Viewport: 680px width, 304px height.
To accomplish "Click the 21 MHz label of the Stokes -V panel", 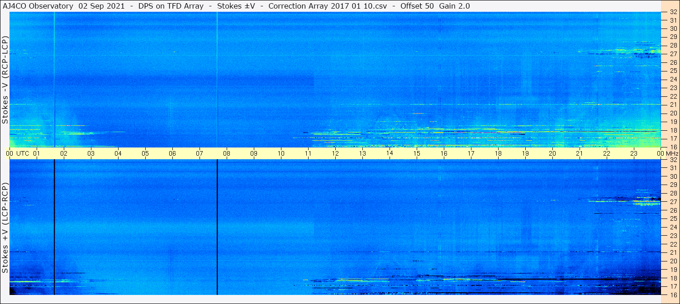I will click(673, 104).
